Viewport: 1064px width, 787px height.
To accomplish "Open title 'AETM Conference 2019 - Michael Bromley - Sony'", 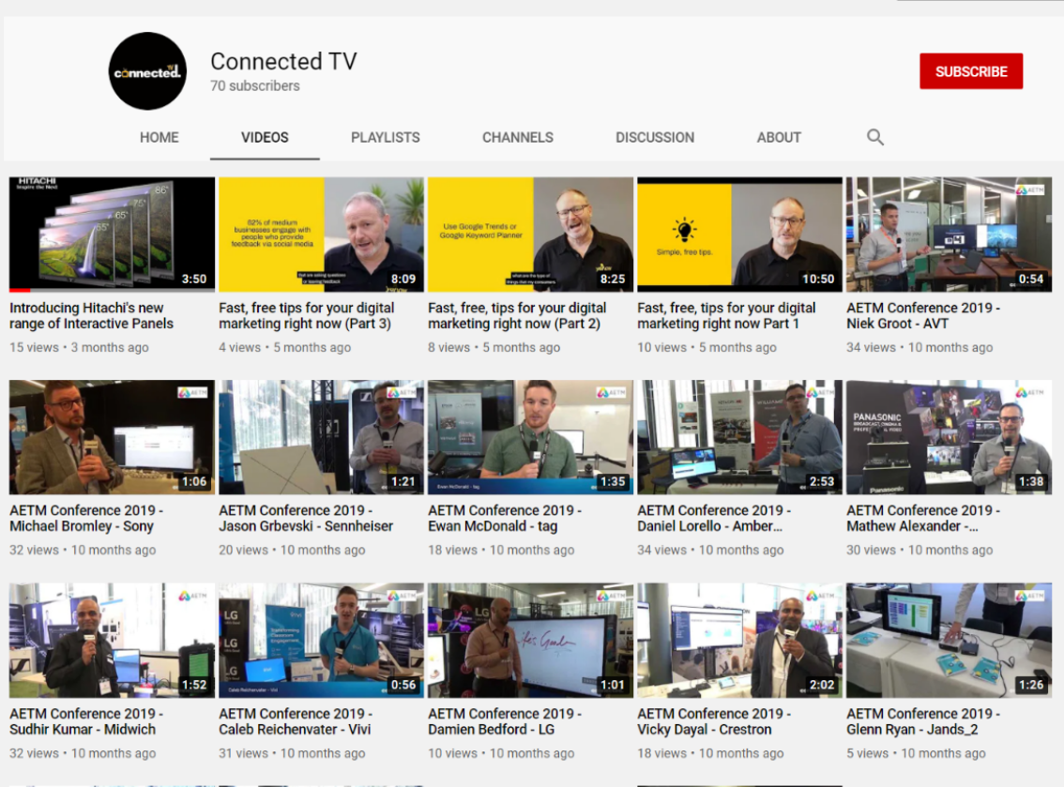I will [86, 519].
